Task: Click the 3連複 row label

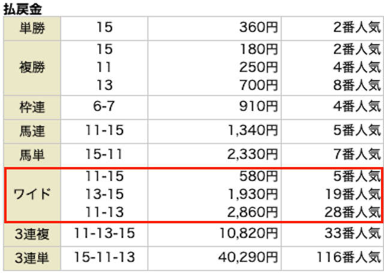Action: [32, 234]
